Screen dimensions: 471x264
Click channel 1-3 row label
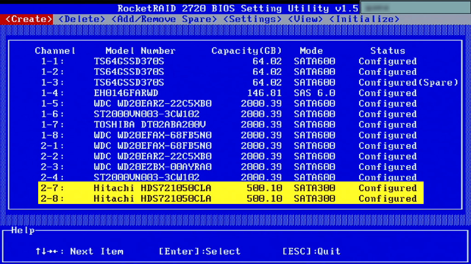click(52, 82)
